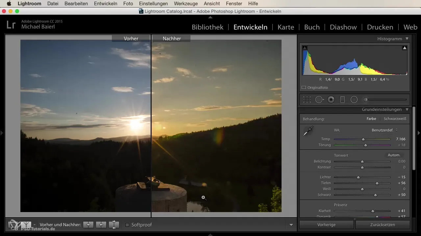
Task: Hide the top module picker panel
Action: coord(210,17)
